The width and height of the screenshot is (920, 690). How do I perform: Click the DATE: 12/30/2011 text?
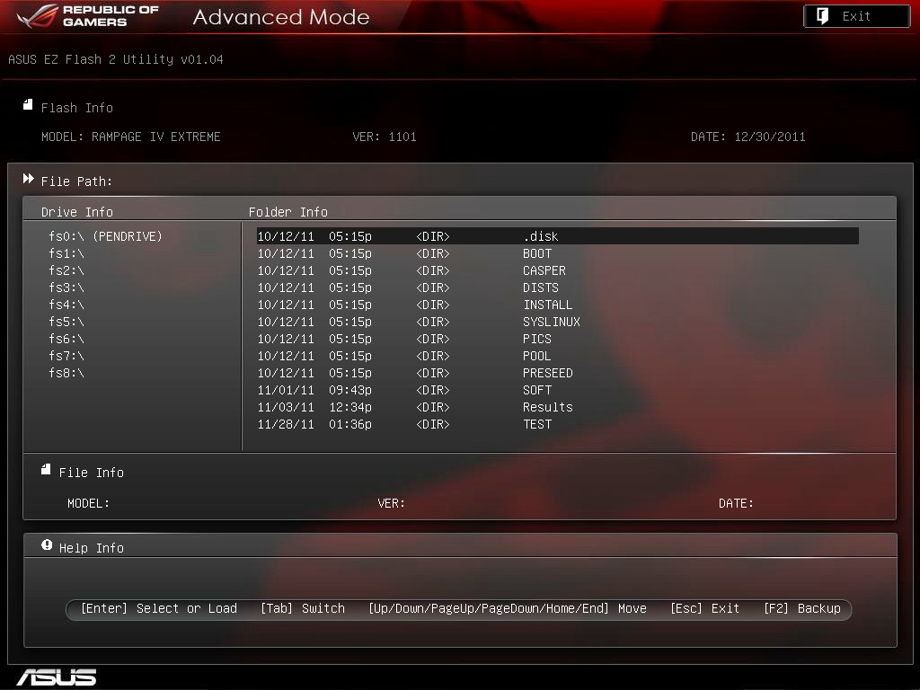pos(748,137)
